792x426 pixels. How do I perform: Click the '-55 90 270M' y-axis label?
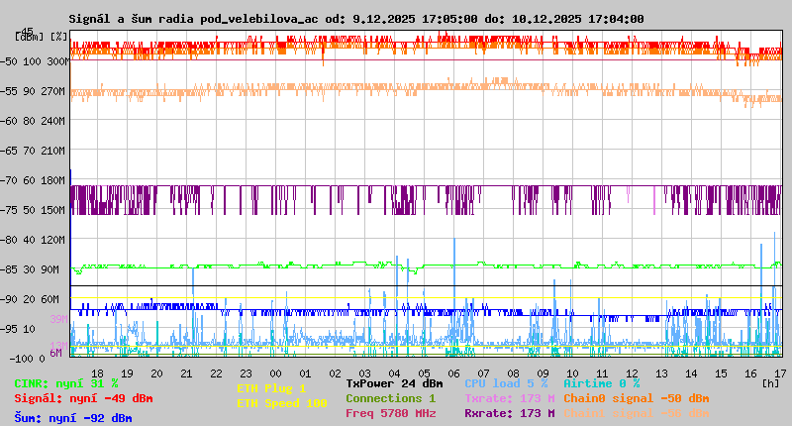pos(33,91)
